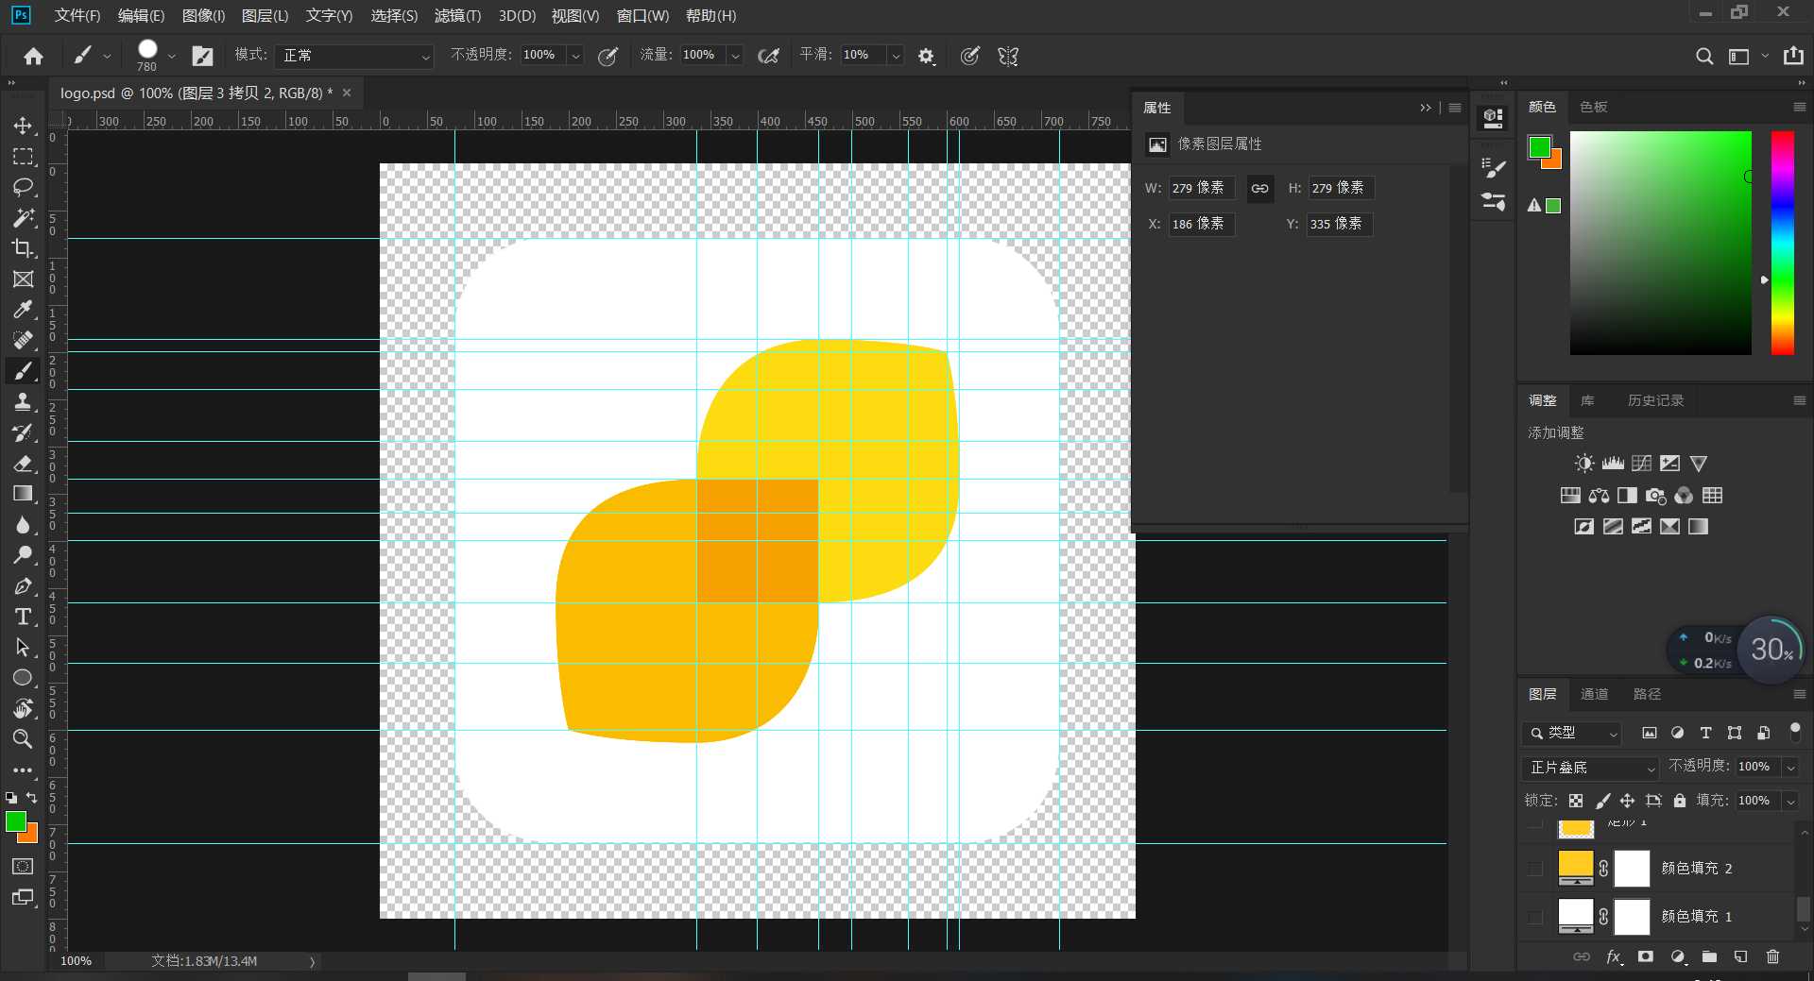Viewport: 1814px width, 981px height.
Task: Toggle lock position for the layer
Action: [1627, 801]
